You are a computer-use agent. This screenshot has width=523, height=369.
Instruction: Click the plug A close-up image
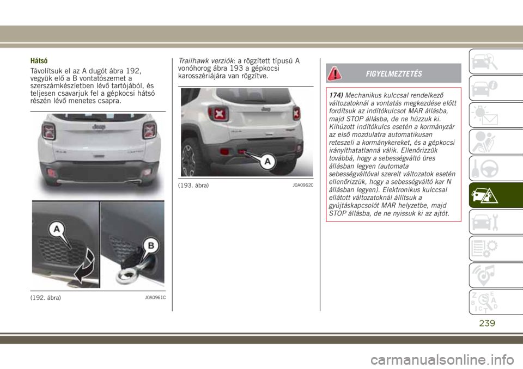[x=66, y=244]
